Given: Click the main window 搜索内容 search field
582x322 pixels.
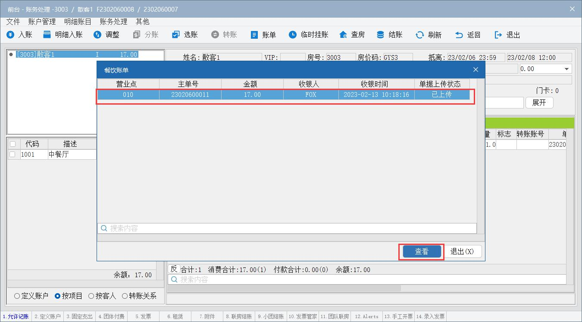Looking at the screenshot, I should [x=367, y=279].
